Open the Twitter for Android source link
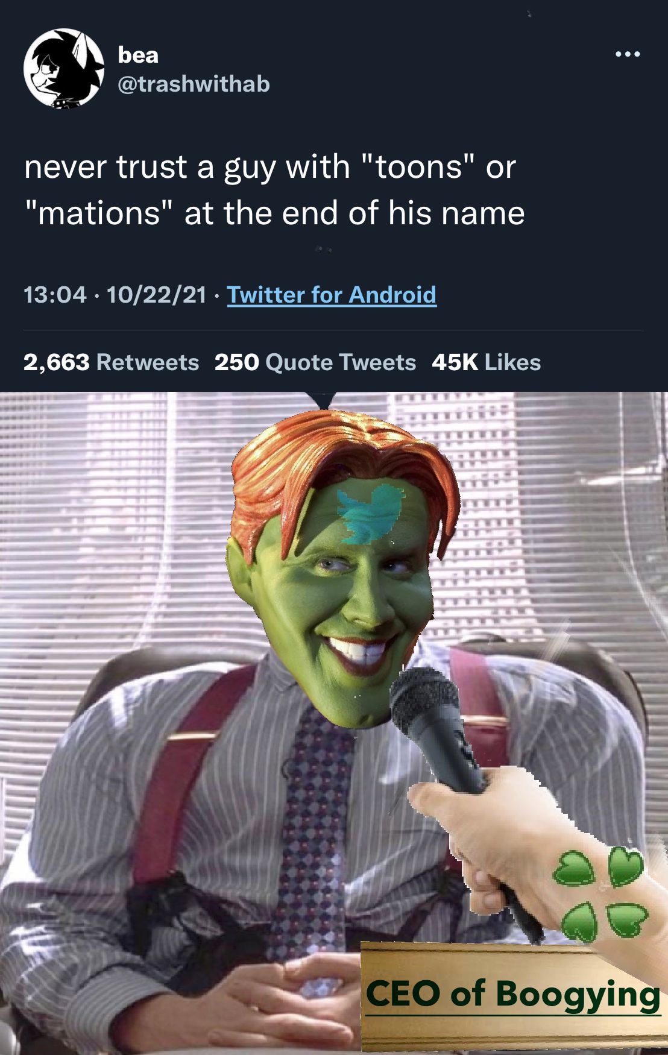Screen dimensions: 668x1055 click(332, 295)
